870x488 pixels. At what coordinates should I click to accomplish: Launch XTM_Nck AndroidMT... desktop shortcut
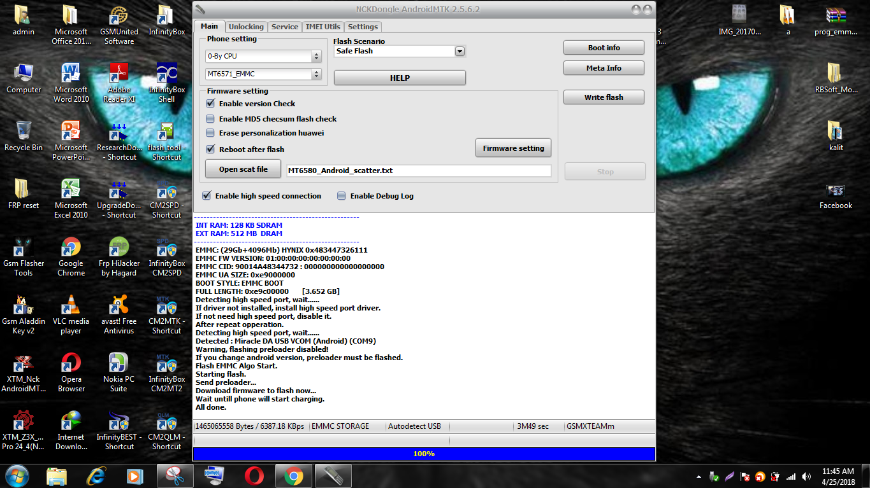(24, 372)
